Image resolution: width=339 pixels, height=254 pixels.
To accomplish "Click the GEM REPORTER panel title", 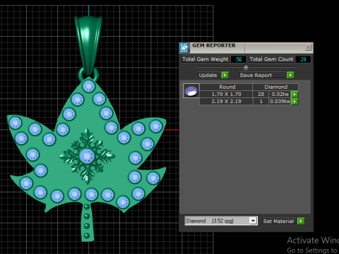I will click(214, 45).
